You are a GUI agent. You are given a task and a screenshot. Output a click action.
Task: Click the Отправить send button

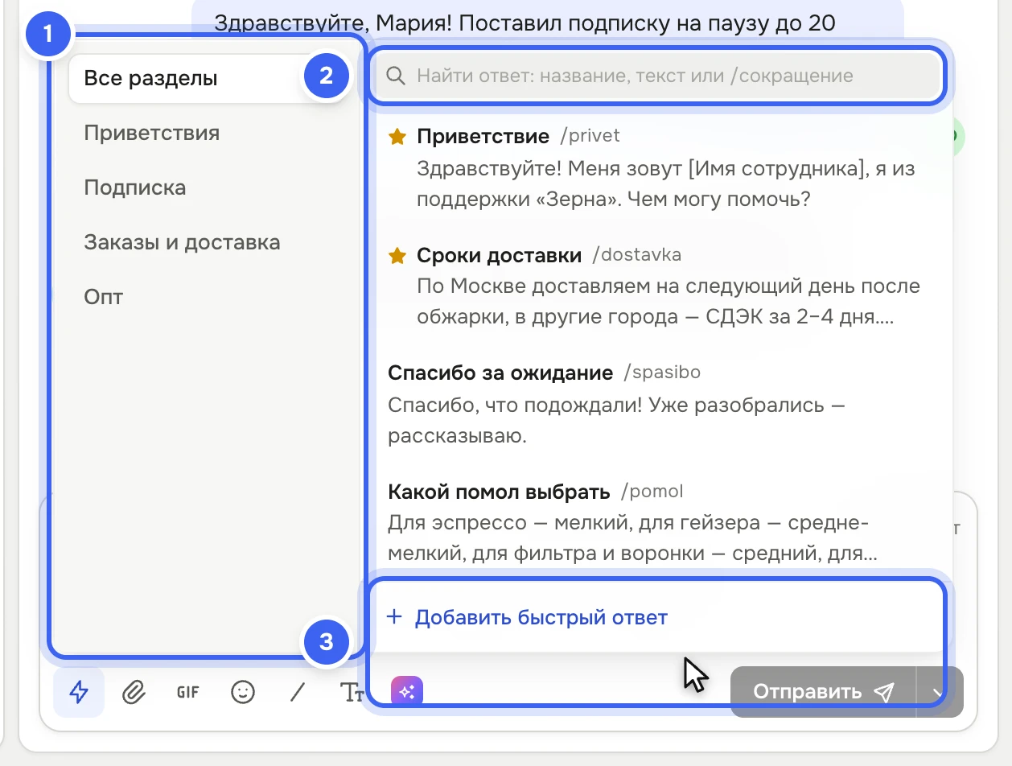pyautogui.click(x=823, y=692)
